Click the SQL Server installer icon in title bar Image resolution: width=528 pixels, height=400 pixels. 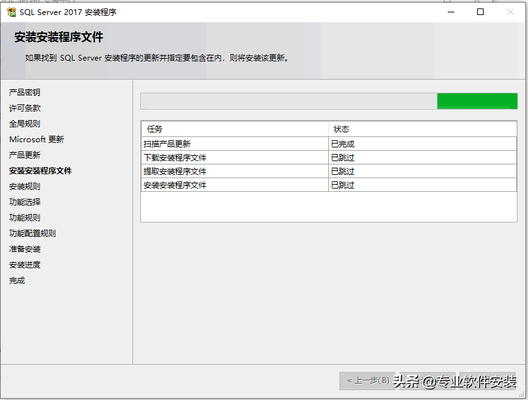point(11,12)
